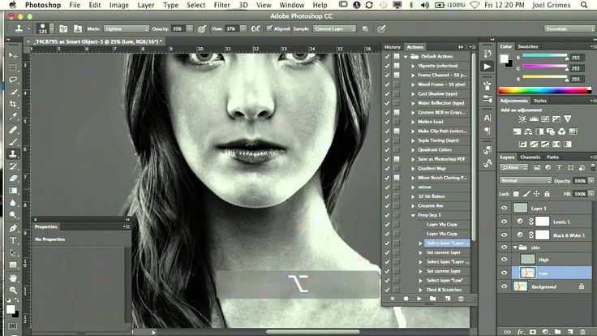The width and height of the screenshot is (597, 336).
Task: Select the Clone Stamp tool in toolbar
Action: 13,153
